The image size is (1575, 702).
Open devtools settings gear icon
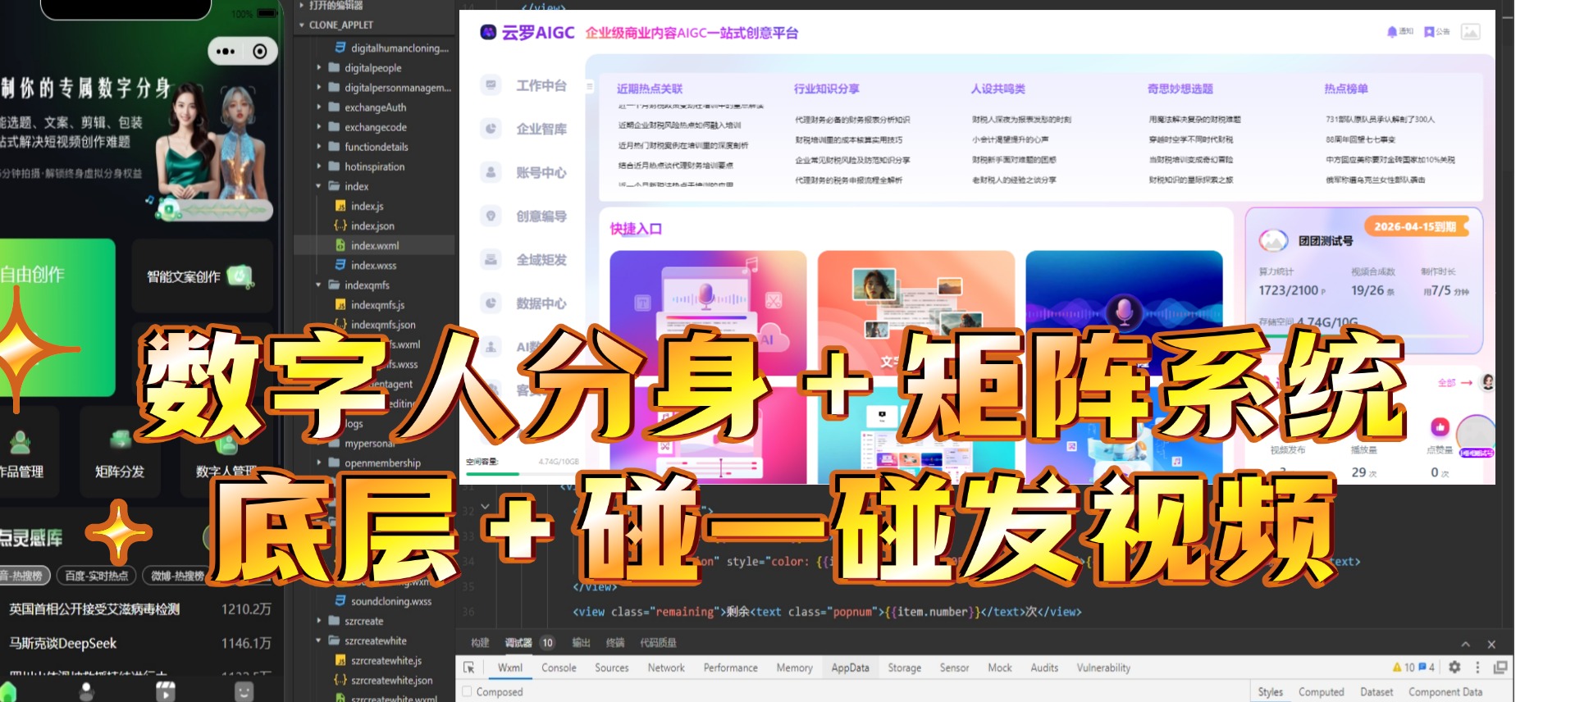pyautogui.click(x=1454, y=668)
